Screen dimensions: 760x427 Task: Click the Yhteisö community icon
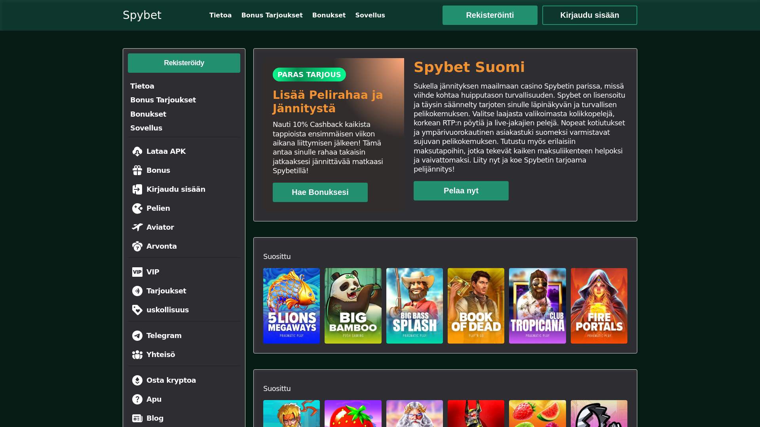(137, 355)
